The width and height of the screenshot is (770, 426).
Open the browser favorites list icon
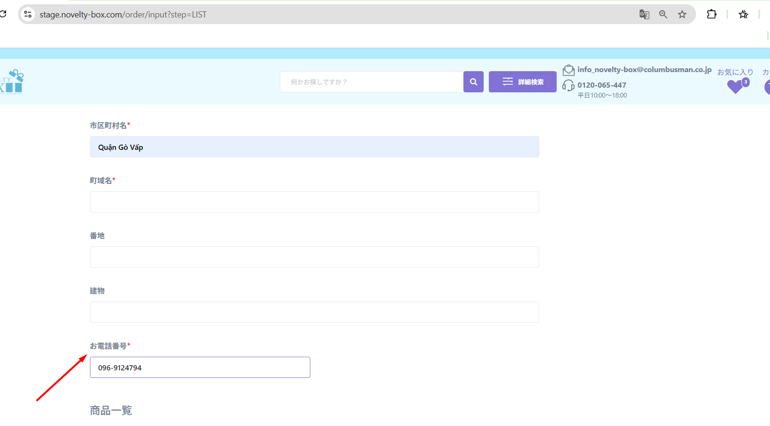tap(743, 15)
